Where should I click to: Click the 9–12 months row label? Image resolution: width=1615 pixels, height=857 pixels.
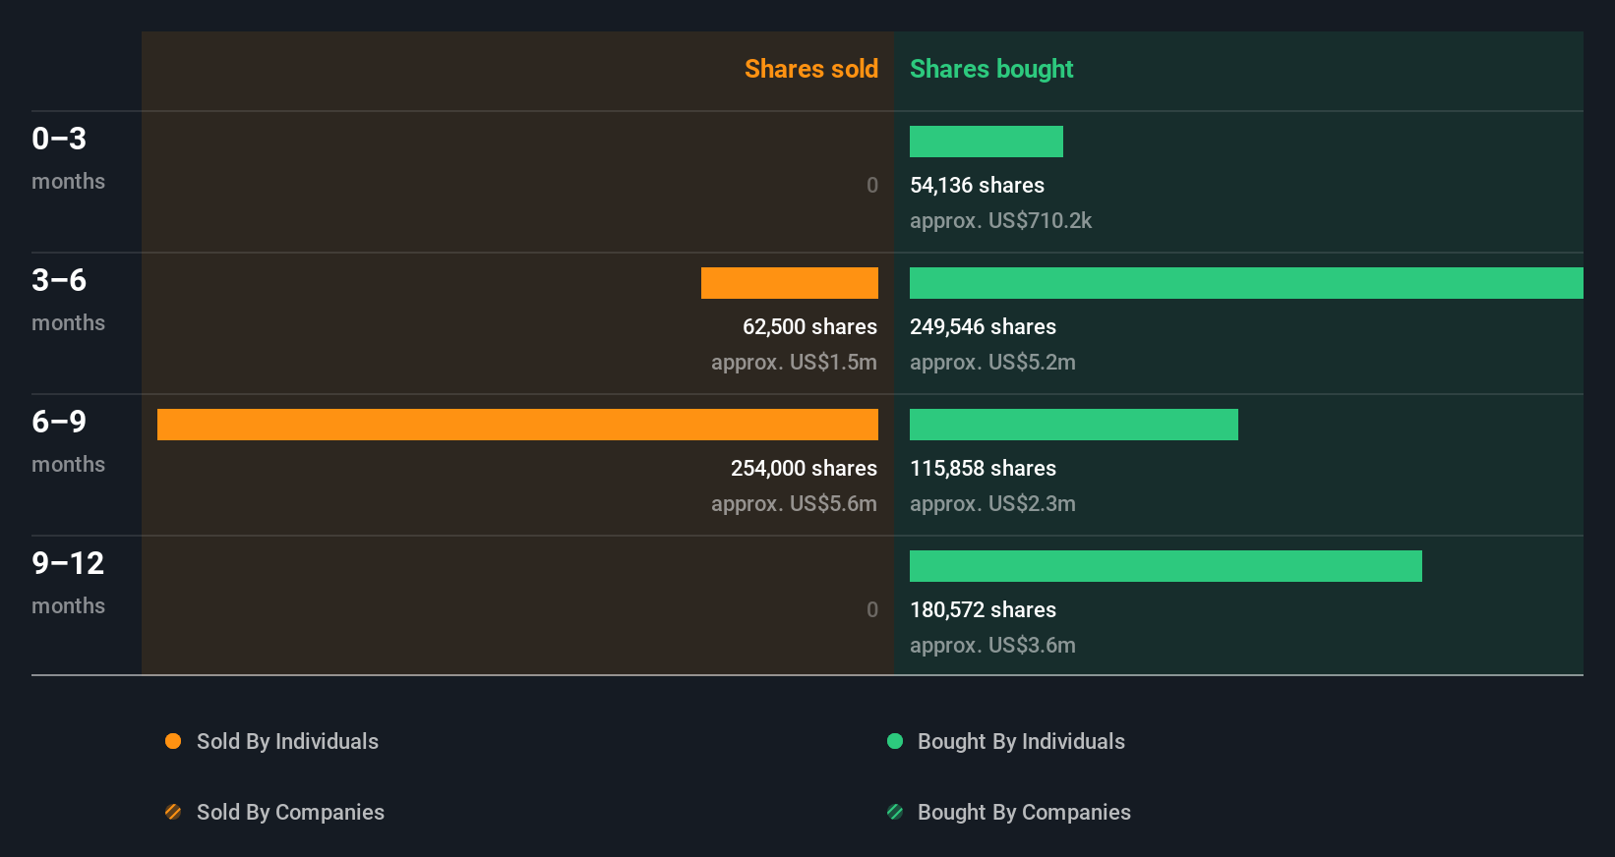68,583
